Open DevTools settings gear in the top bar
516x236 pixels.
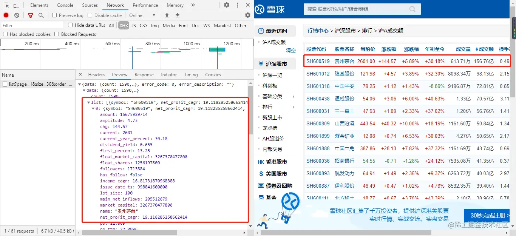(226, 5)
